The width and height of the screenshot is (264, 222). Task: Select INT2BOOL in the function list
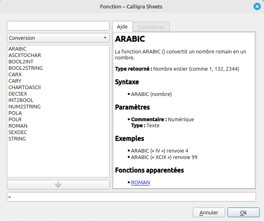58,100
